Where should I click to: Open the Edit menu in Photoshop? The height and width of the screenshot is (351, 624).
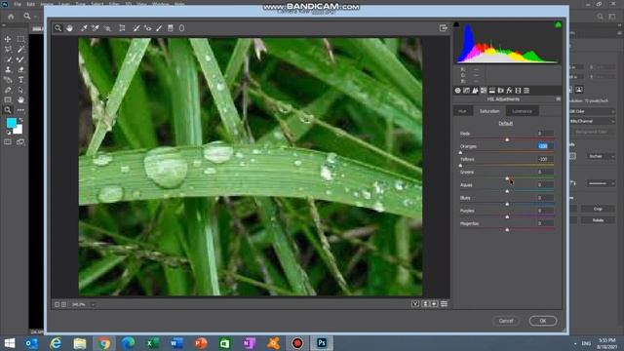[x=30, y=4]
